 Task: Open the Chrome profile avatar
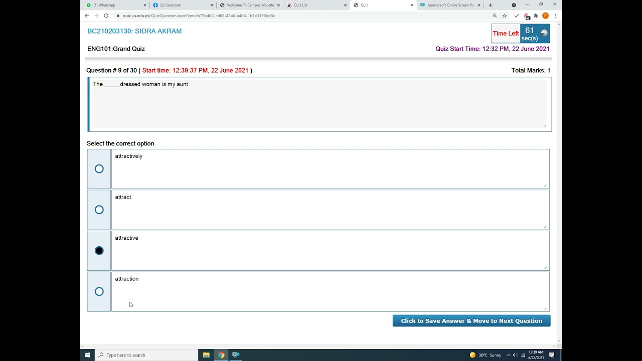[x=545, y=16]
